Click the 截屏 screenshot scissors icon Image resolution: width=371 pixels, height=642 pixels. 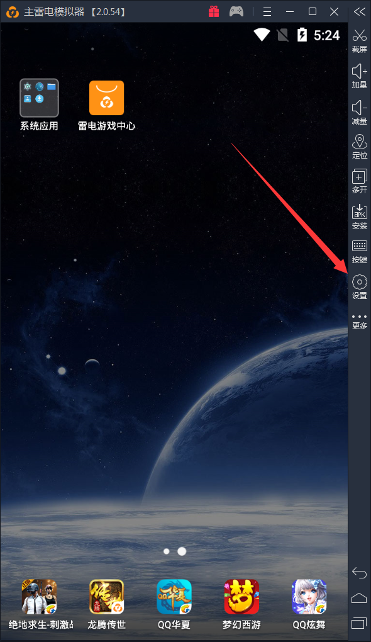pos(360,36)
